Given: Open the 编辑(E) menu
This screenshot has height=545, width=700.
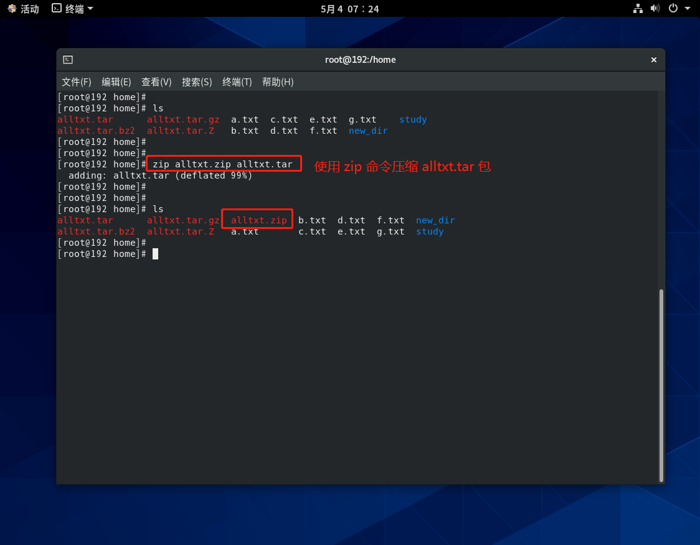Looking at the screenshot, I should click(x=116, y=82).
